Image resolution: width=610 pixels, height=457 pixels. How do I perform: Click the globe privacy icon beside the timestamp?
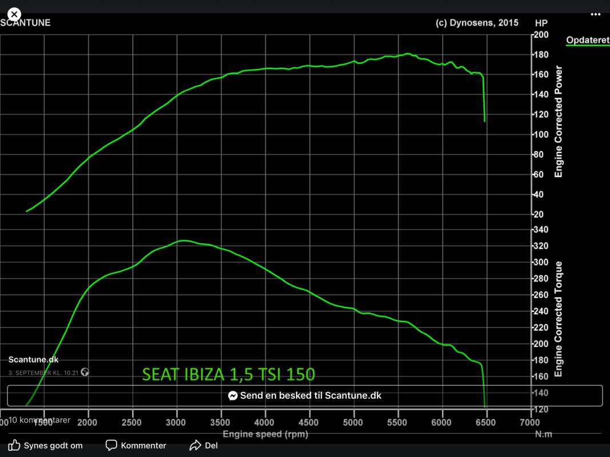click(x=85, y=372)
